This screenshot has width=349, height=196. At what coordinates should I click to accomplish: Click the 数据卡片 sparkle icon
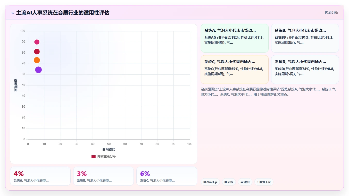[258, 182]
